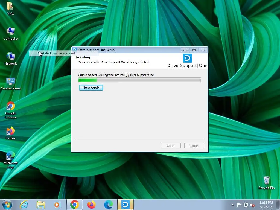
Task: Click 'Please wait while Driver Support One' text
Action: [x=114, y=62]
